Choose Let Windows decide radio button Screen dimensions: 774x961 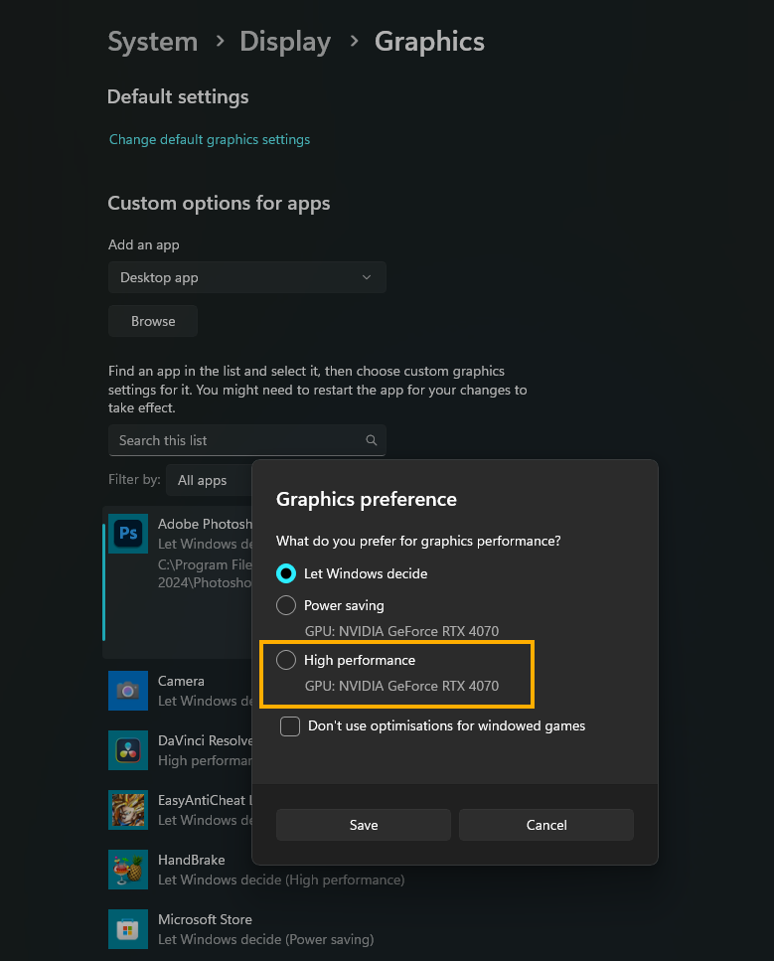coord(286,573)
